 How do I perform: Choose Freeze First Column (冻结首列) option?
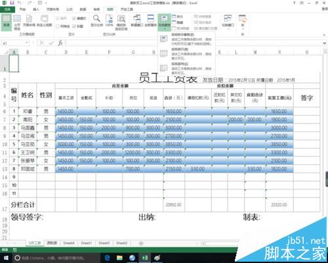click(186, 68)
